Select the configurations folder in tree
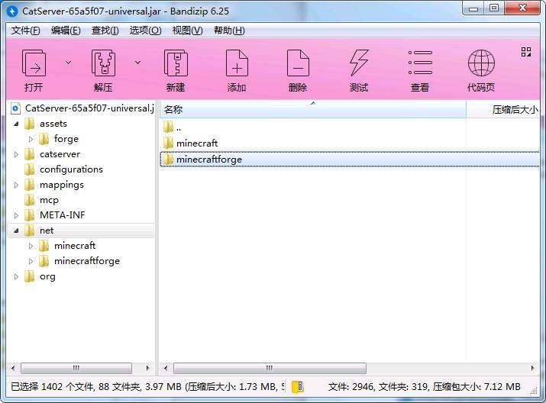The width and height of the screenshot is (546, 403). 63,169
